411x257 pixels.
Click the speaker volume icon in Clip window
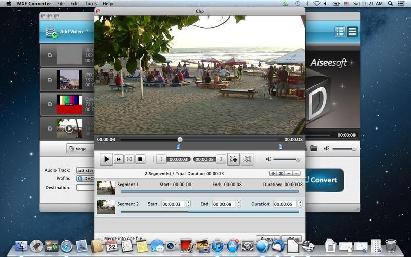point(268,159)
